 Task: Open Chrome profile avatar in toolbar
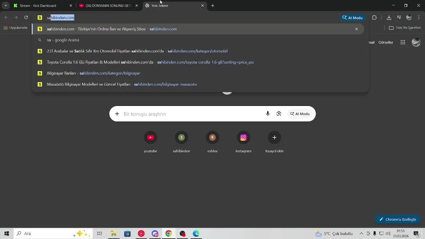(409, 18)
